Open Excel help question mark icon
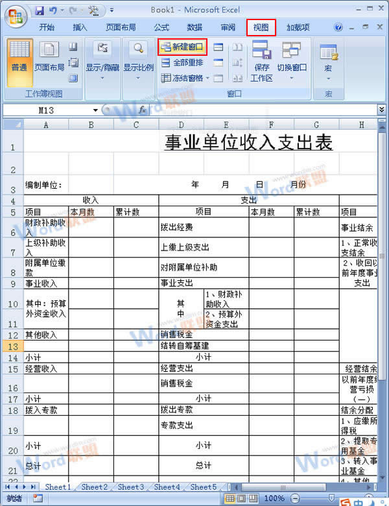The height and width of the screenshot is (506, 389). [x=338, y=27]
